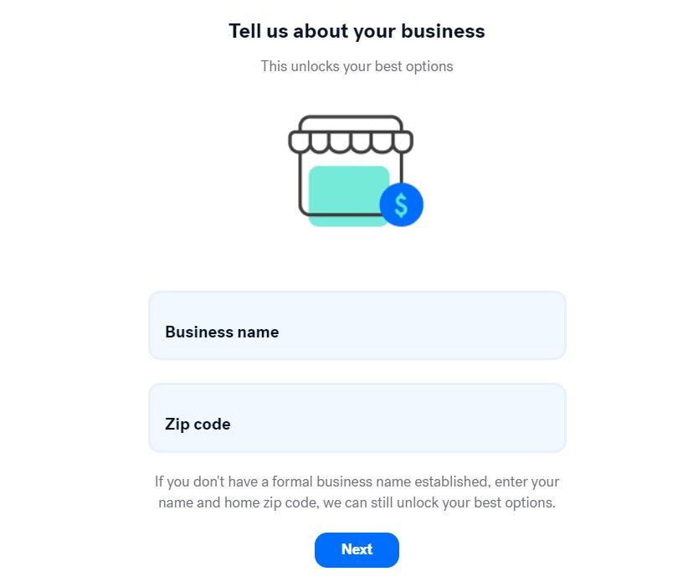Click the 'Next' text on the button

tap(357, 549)
